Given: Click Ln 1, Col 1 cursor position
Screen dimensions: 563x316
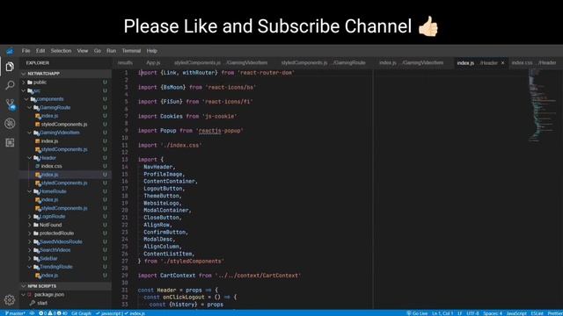Looking at the screenshot, I should pos(442,313).
